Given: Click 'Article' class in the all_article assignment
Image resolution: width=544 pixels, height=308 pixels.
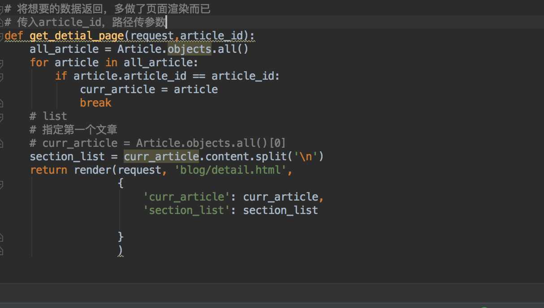Looking at the screenshot, I should tap(139, 49).
